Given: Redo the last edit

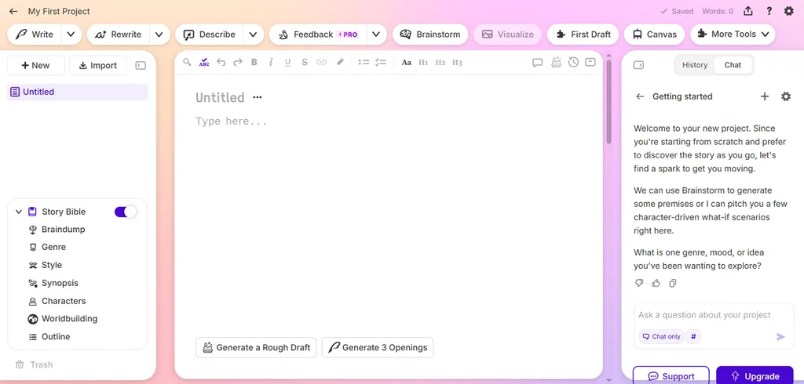Looking at the screenshot, I should [x=237, y=62].
